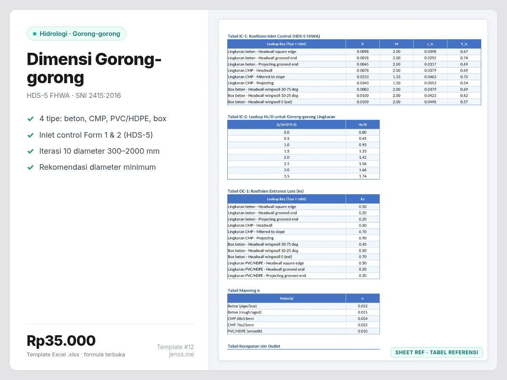The width and height of the screenshot is (507, 380).
Task: Click the Rp35.000 price
Action: pos(61,340)
